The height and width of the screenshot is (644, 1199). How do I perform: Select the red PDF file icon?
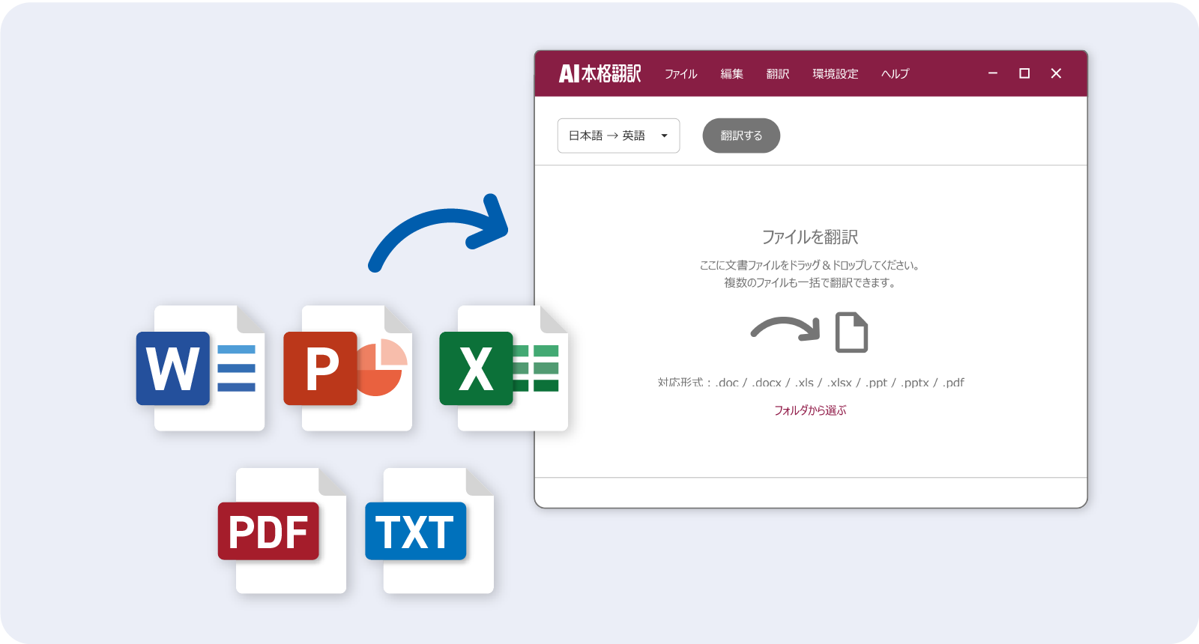[281, 531]
